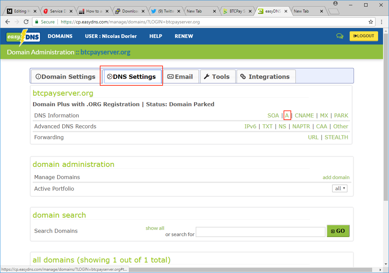Click the easyDNS logo
The height and width of the screenshot is (273, 389).
click(23, 37)
